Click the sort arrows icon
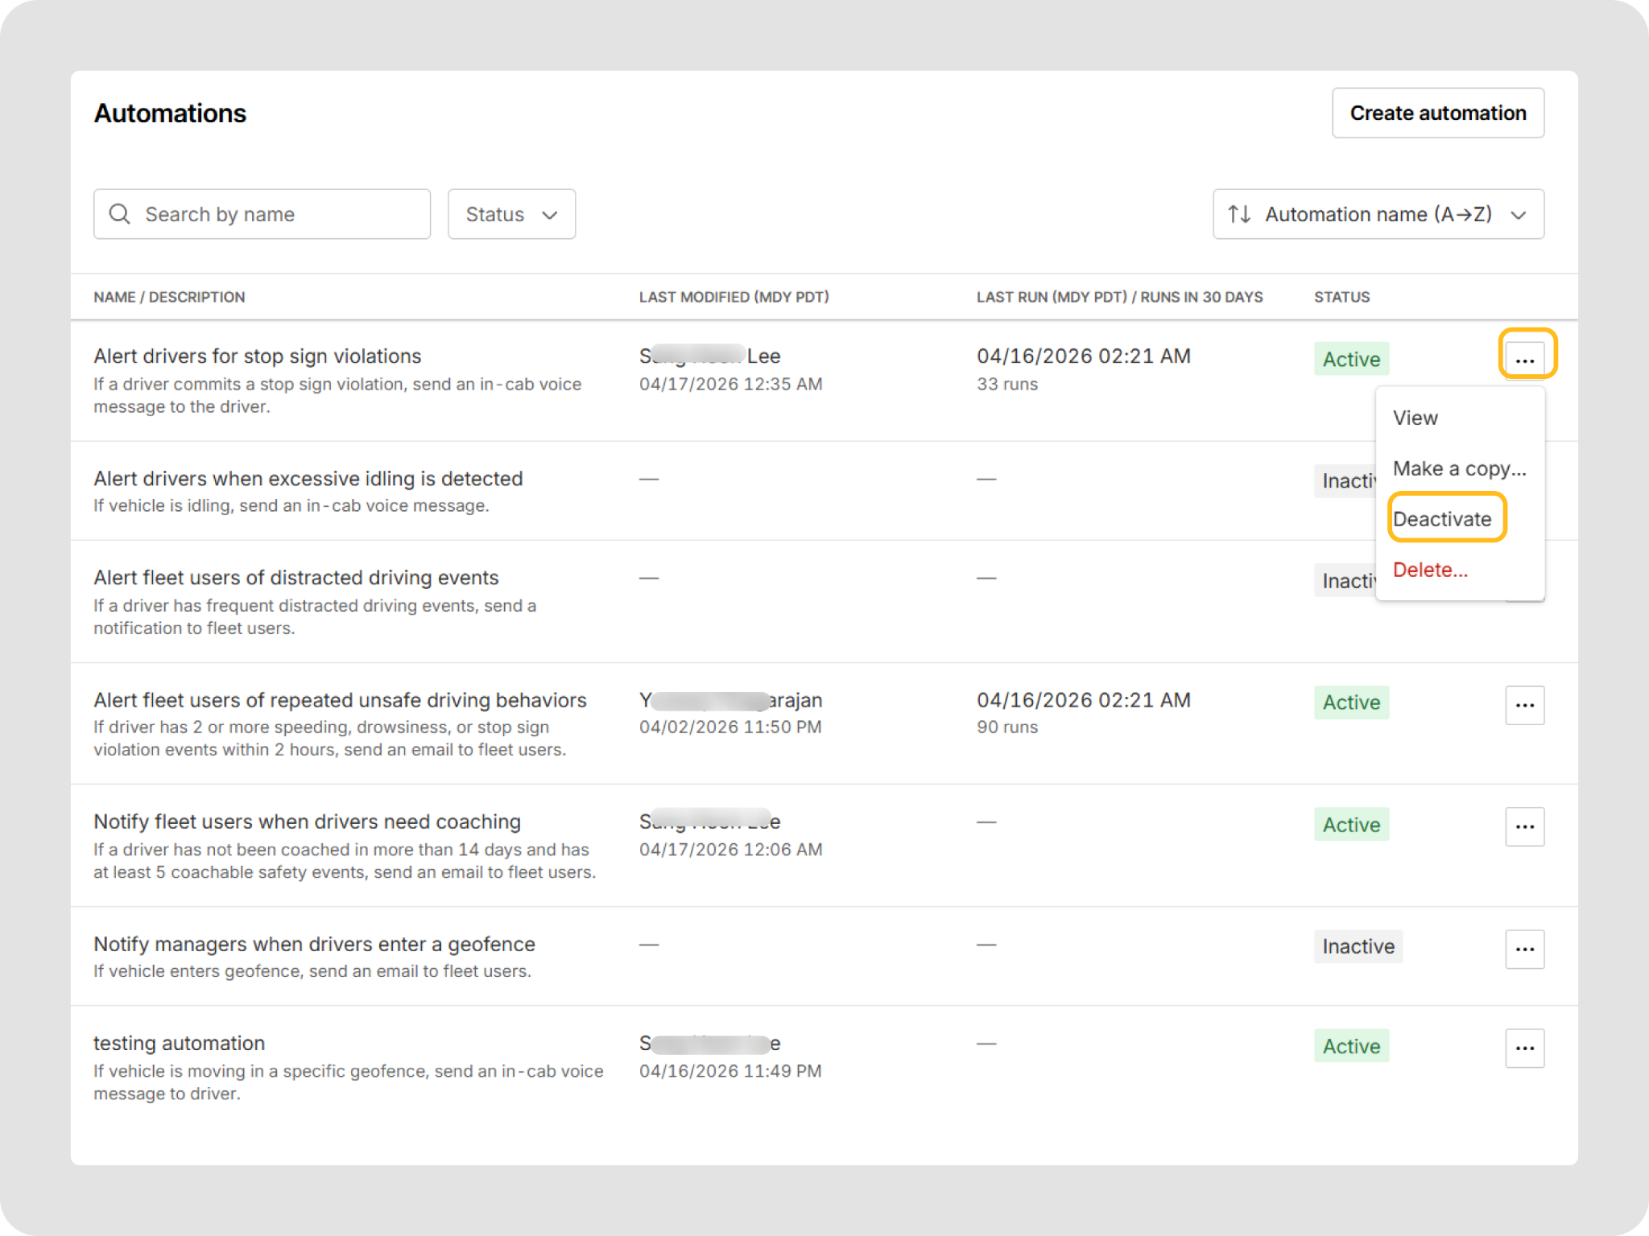 pos(1238,214)
